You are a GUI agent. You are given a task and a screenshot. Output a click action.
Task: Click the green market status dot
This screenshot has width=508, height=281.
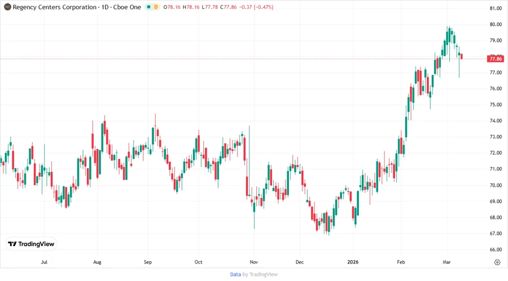[148, 7]
